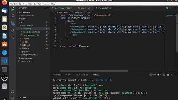Image resolution: width=178 pixels, height=100 pixels.
Task: Click the Explorer more actions ellipsis
Action: pos(46,8)
